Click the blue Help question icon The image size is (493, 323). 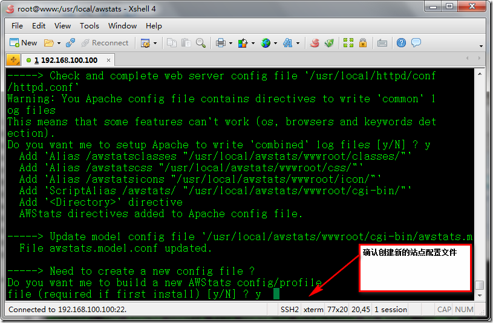pos(401,42)
